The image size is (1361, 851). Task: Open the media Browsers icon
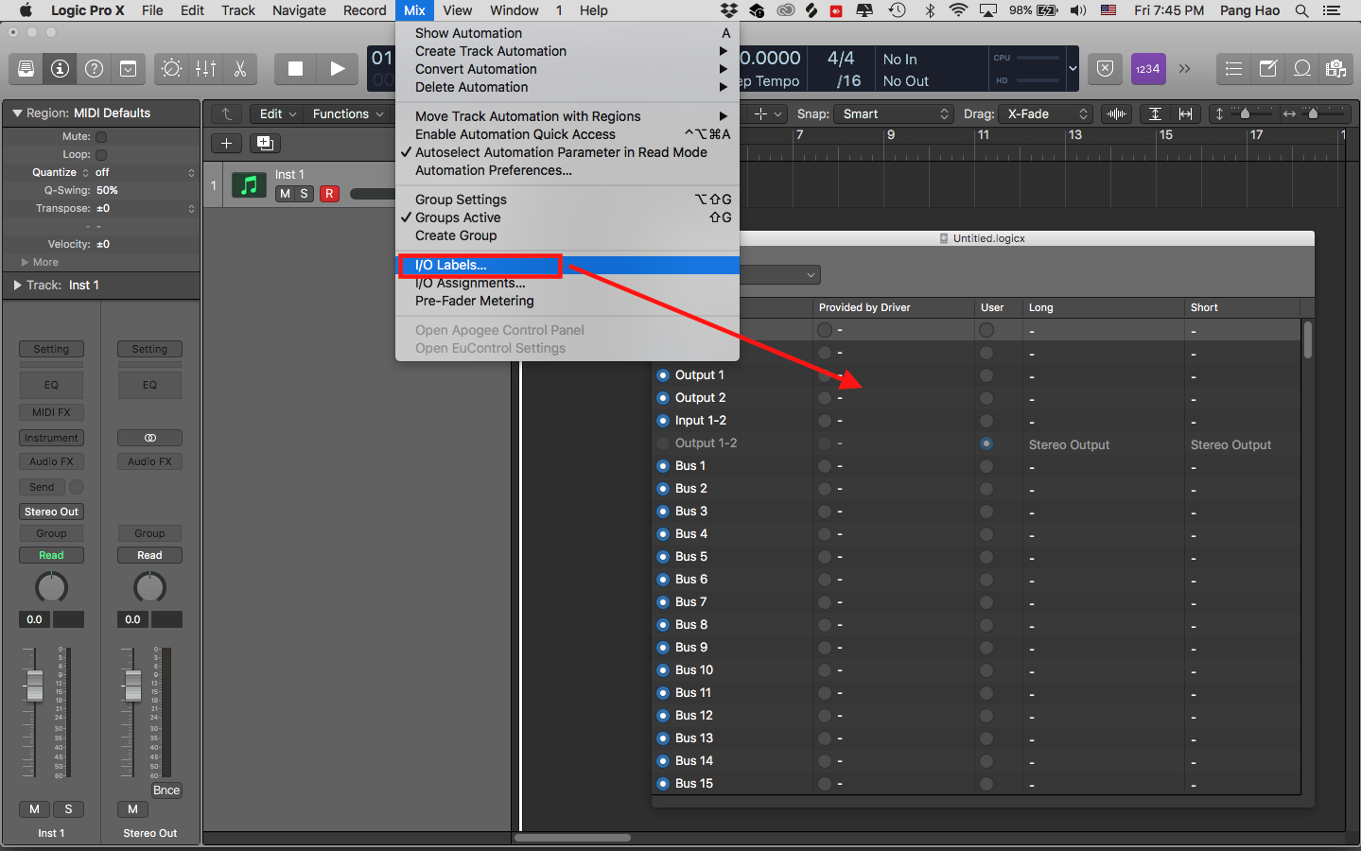1335,68
